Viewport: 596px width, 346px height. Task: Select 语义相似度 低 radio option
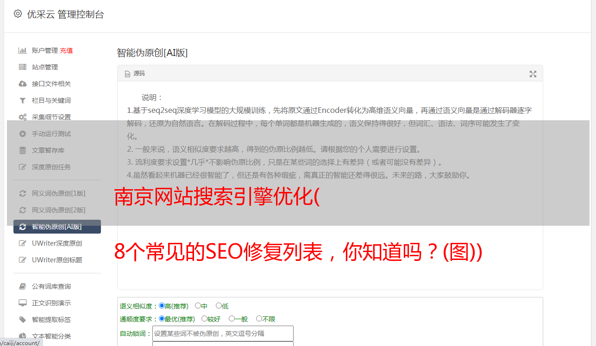(x=219, y=306)
